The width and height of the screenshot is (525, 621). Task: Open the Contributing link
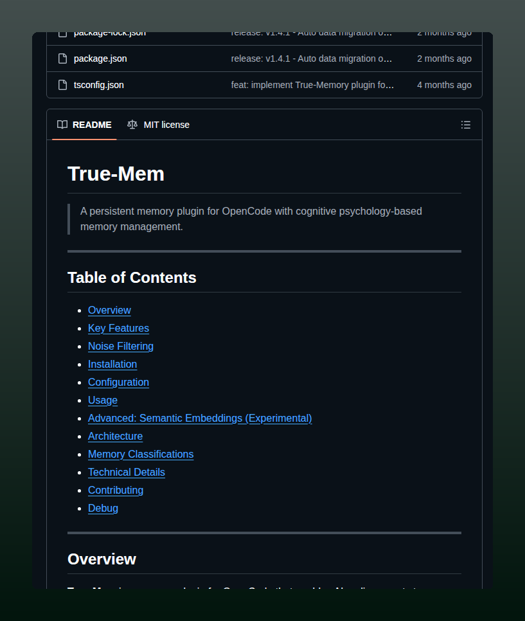(116, 491)
